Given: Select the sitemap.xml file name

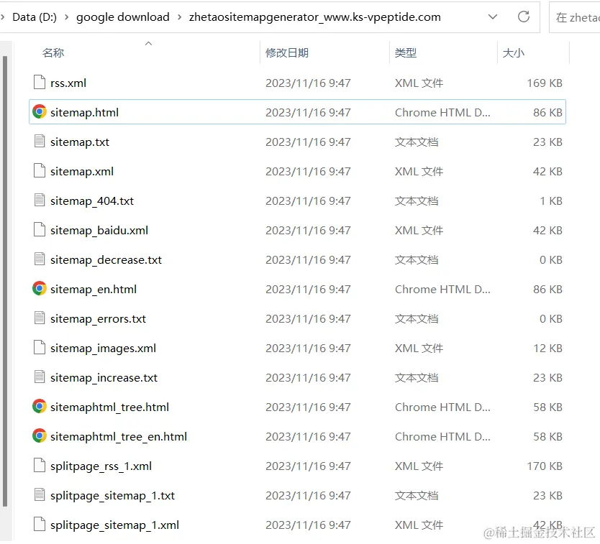Looking at the screenshot, I should tap(82, 171).
